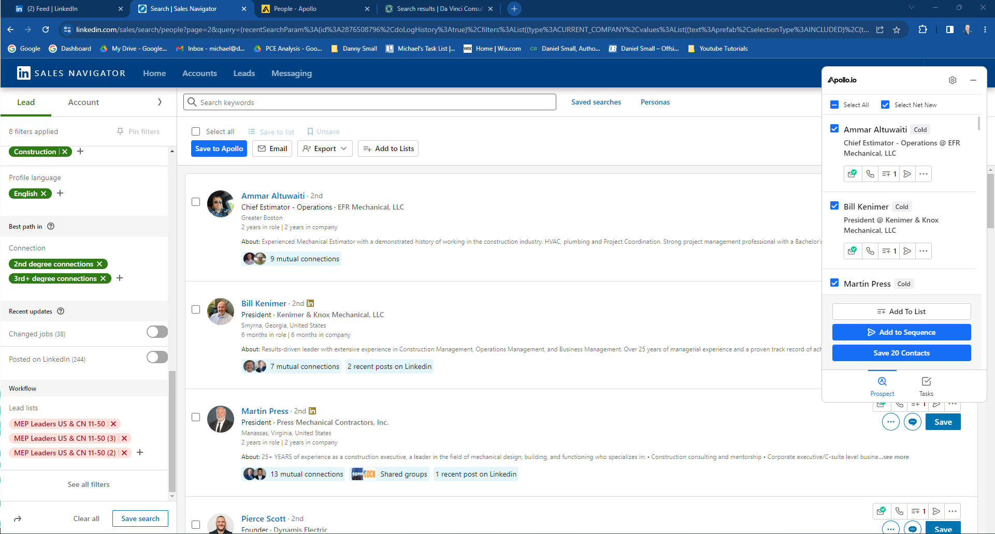Add another lead list filter
The image size is (995, 534).
click(x=140, y=453)
